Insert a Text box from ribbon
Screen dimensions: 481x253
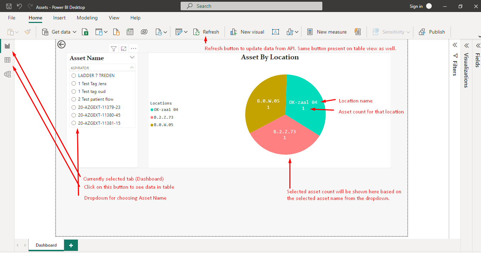[275, 32]
